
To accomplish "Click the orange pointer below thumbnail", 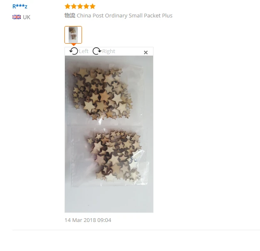I will (x=74, y=45).
